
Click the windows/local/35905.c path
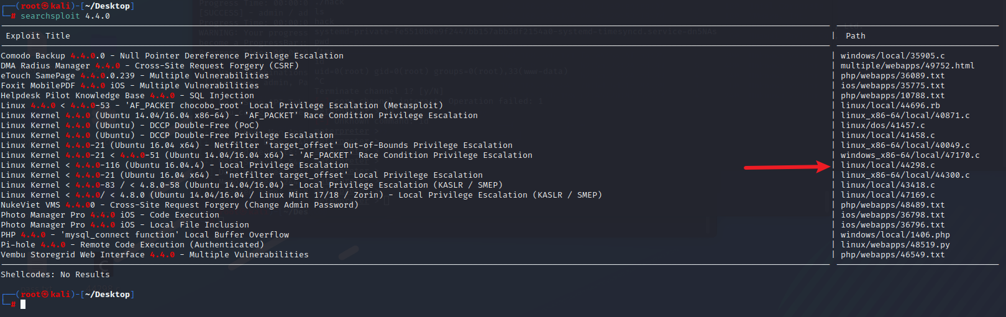[x=892, y=56]
